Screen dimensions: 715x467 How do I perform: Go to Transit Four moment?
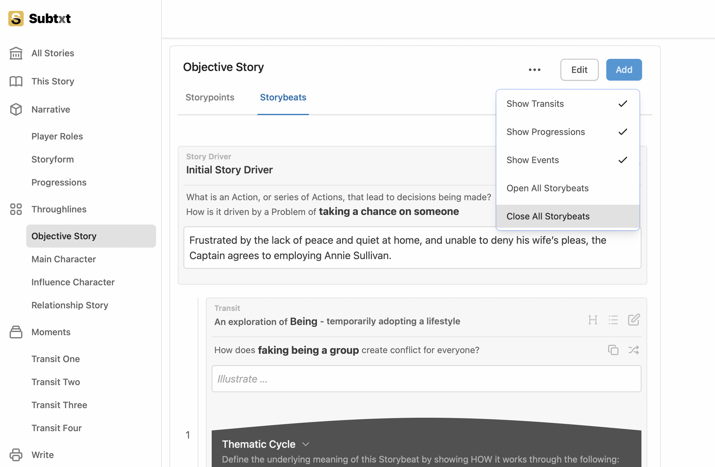57,428
